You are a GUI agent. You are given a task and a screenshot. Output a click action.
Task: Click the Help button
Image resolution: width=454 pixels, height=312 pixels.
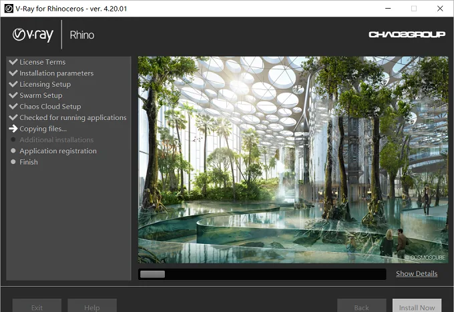(x=92, y=305)
